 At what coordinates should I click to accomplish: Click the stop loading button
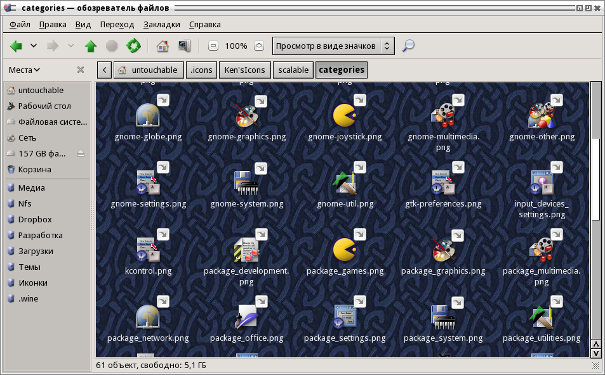tap(112, 46)
